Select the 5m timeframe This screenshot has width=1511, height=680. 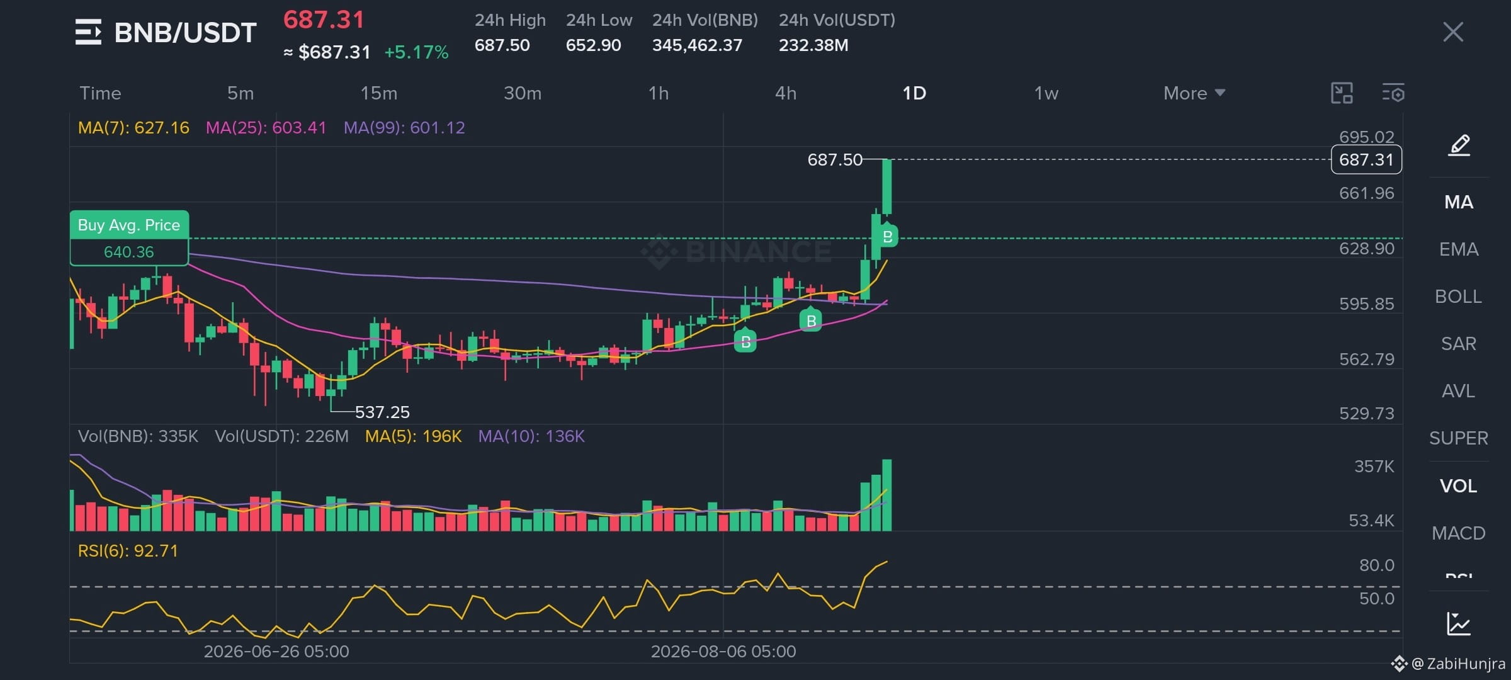(x=241, y=93)
